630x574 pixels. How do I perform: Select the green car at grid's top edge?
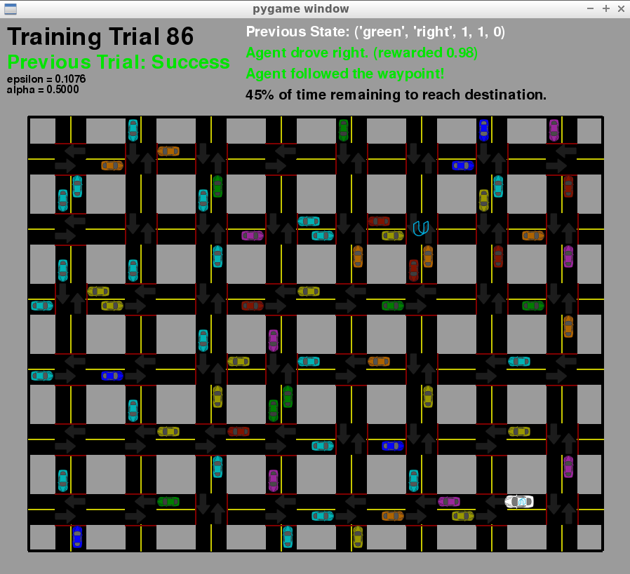[343, 130]
